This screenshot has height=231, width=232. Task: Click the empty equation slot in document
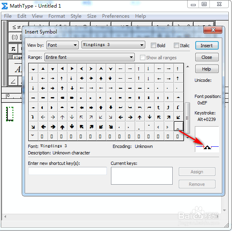click(10, 114)
